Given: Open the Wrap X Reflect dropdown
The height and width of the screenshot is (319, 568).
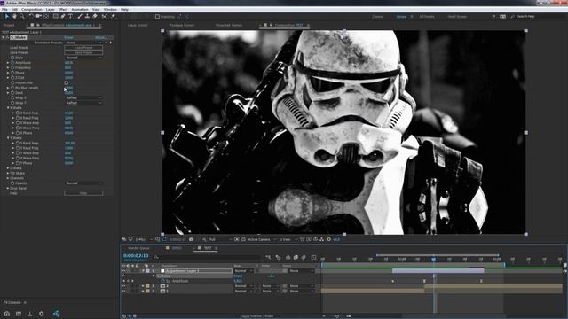Looking at the screenshot, I should click(x=83, y=97).
